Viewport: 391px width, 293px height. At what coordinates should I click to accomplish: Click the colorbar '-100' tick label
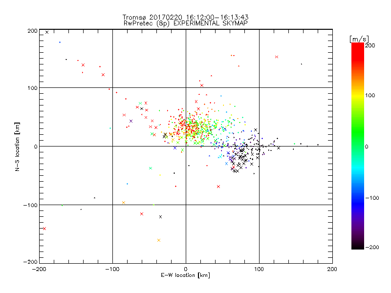coord(372,198)
